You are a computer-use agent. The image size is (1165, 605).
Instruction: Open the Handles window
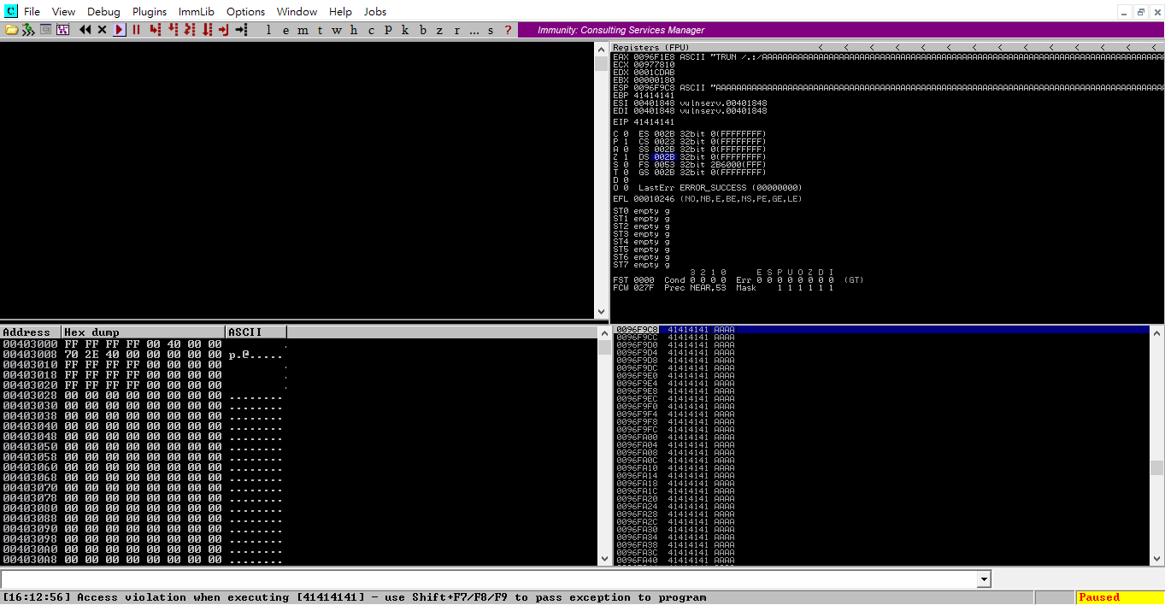point(354,30)
